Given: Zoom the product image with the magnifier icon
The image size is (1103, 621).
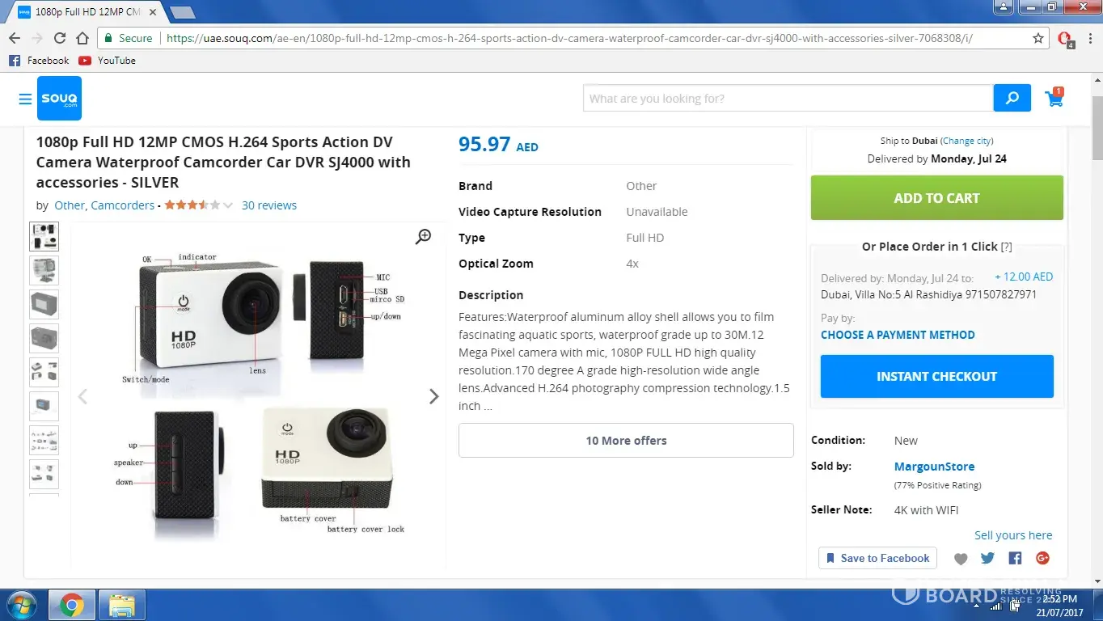Looking at the screenshot, I should coord(424,236).
